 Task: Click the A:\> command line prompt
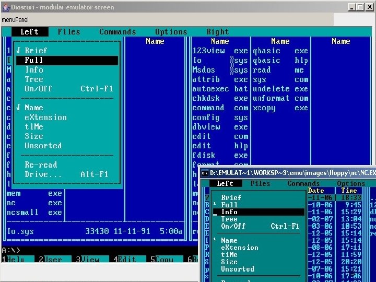tap(11, 250)
